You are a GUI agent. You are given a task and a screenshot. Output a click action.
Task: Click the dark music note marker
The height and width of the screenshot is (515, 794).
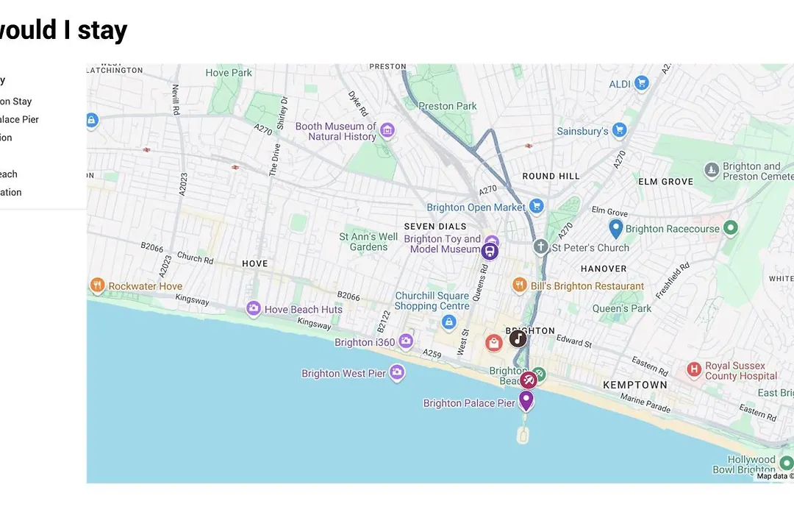(x=518, y=338)
